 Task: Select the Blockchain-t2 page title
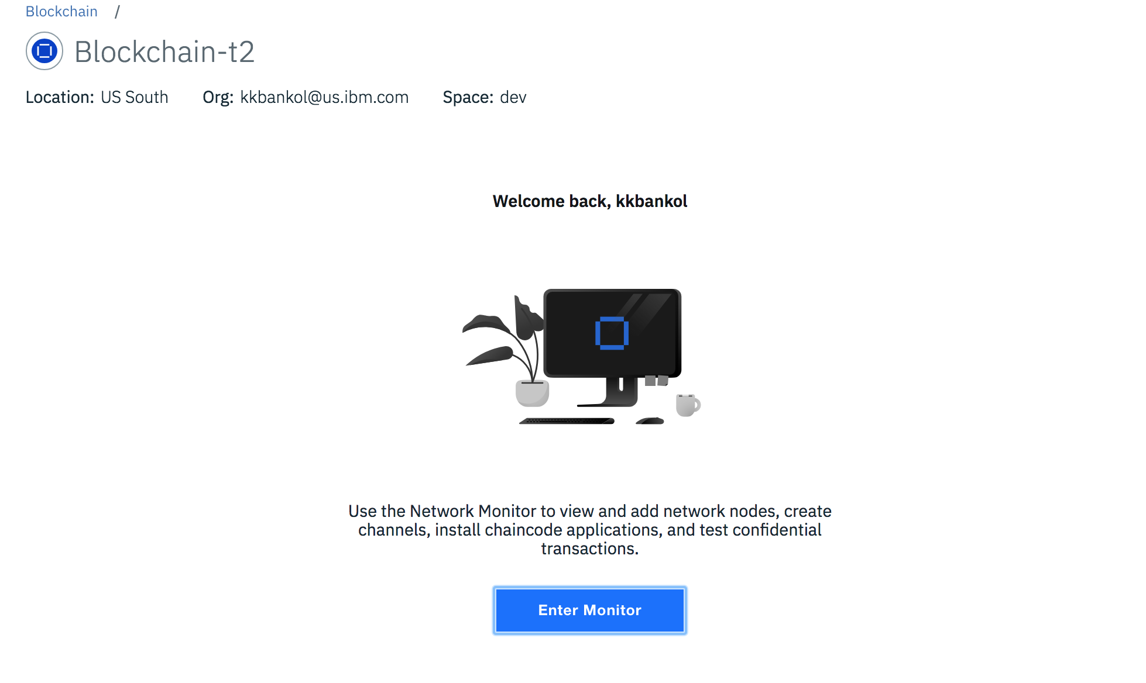click(164, 51)
